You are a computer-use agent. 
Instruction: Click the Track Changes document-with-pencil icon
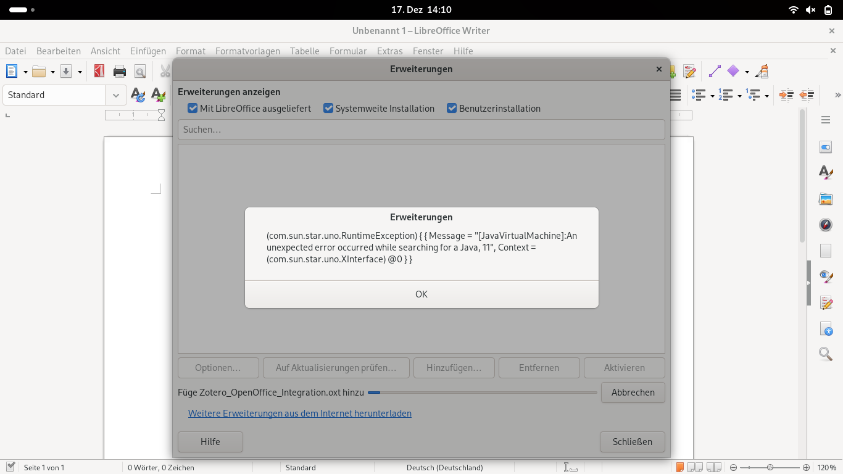[x=689, y=72]
